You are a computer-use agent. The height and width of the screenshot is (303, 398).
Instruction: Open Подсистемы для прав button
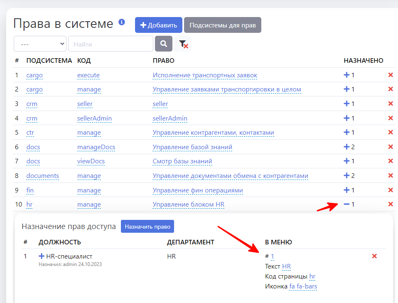222,25
